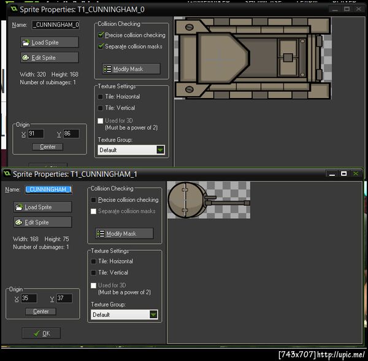Screen dimensions: 368x361
Task: Click Origin X field showing 35
Action: (29, 298)
